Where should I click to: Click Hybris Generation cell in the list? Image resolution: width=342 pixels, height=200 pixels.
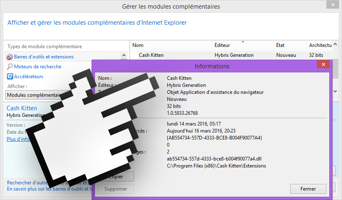coord(234,55)
